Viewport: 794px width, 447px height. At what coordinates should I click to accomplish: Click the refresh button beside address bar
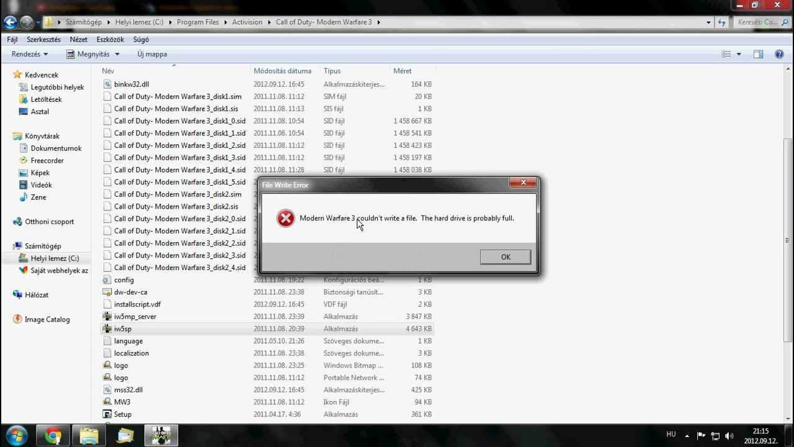point(721,22)
